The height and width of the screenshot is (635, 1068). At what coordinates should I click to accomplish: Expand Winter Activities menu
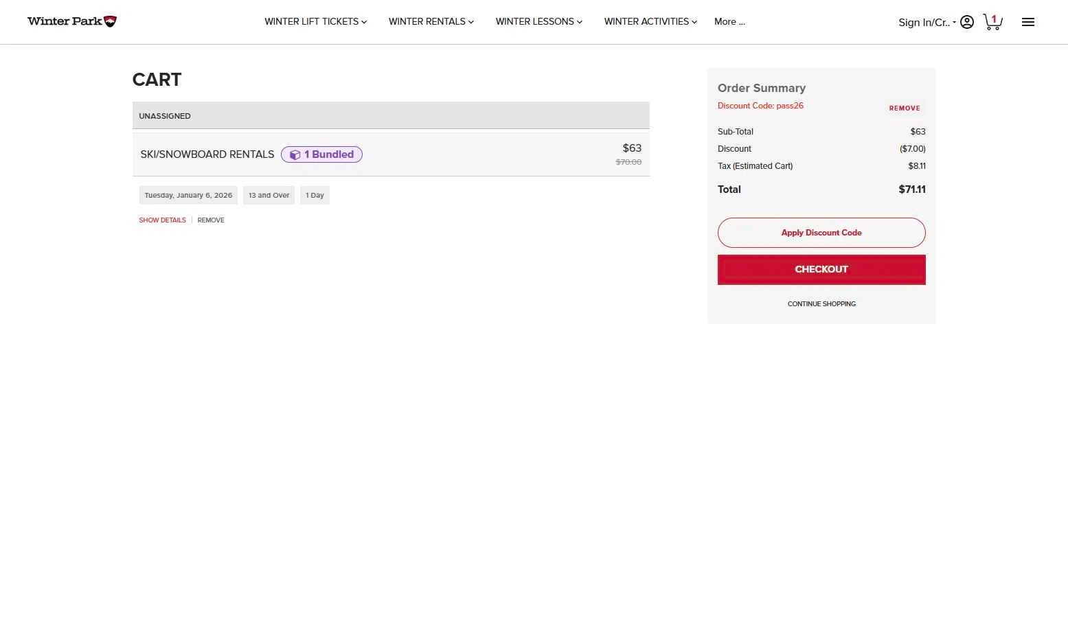650,21
